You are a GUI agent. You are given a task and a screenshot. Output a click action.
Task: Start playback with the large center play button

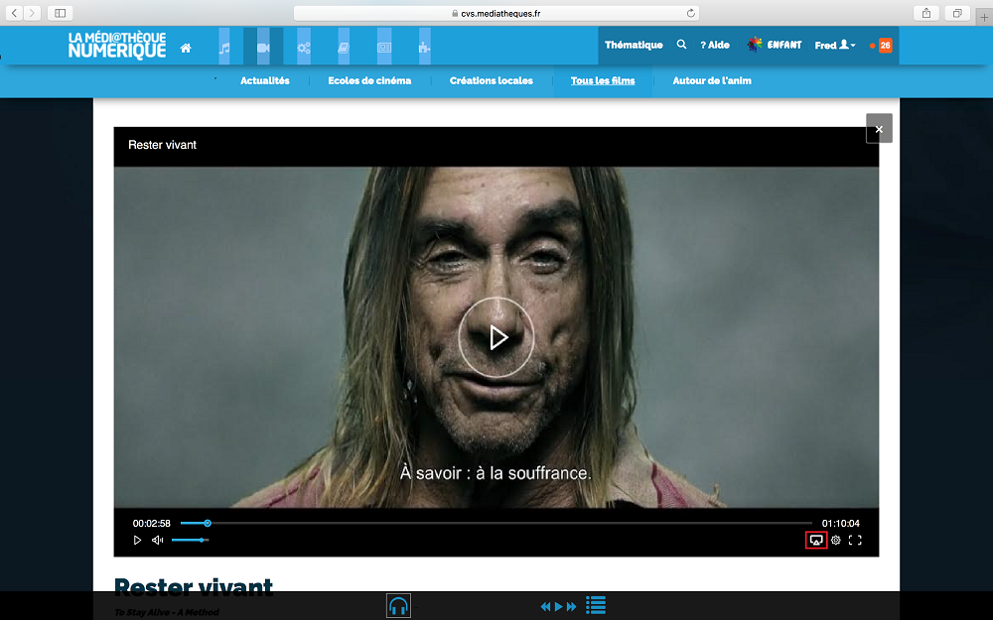[496, 337]
